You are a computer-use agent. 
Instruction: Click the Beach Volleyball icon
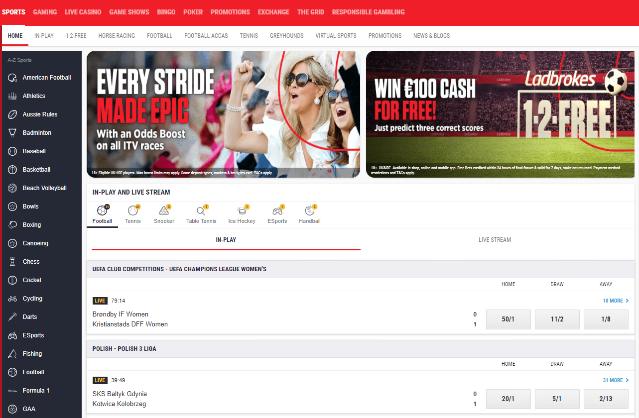click(13, 188)
